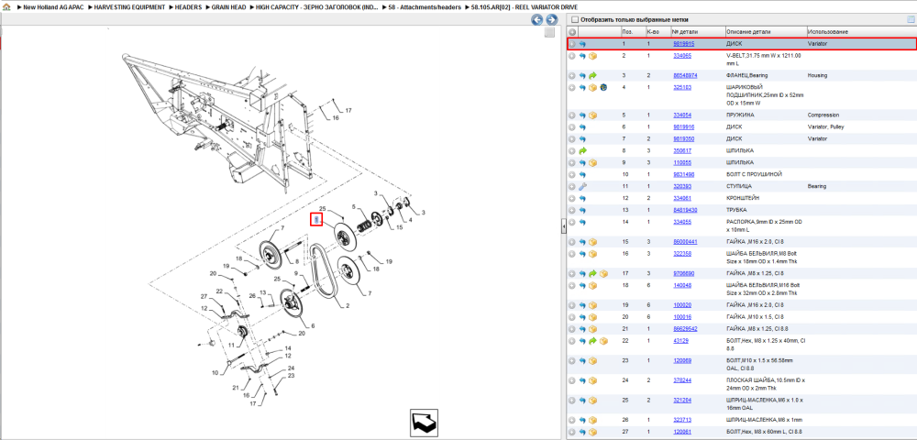Click the globe icon on part 325103 row
Image resolution: width=917 pixels, height=440 pixels.
603,88
